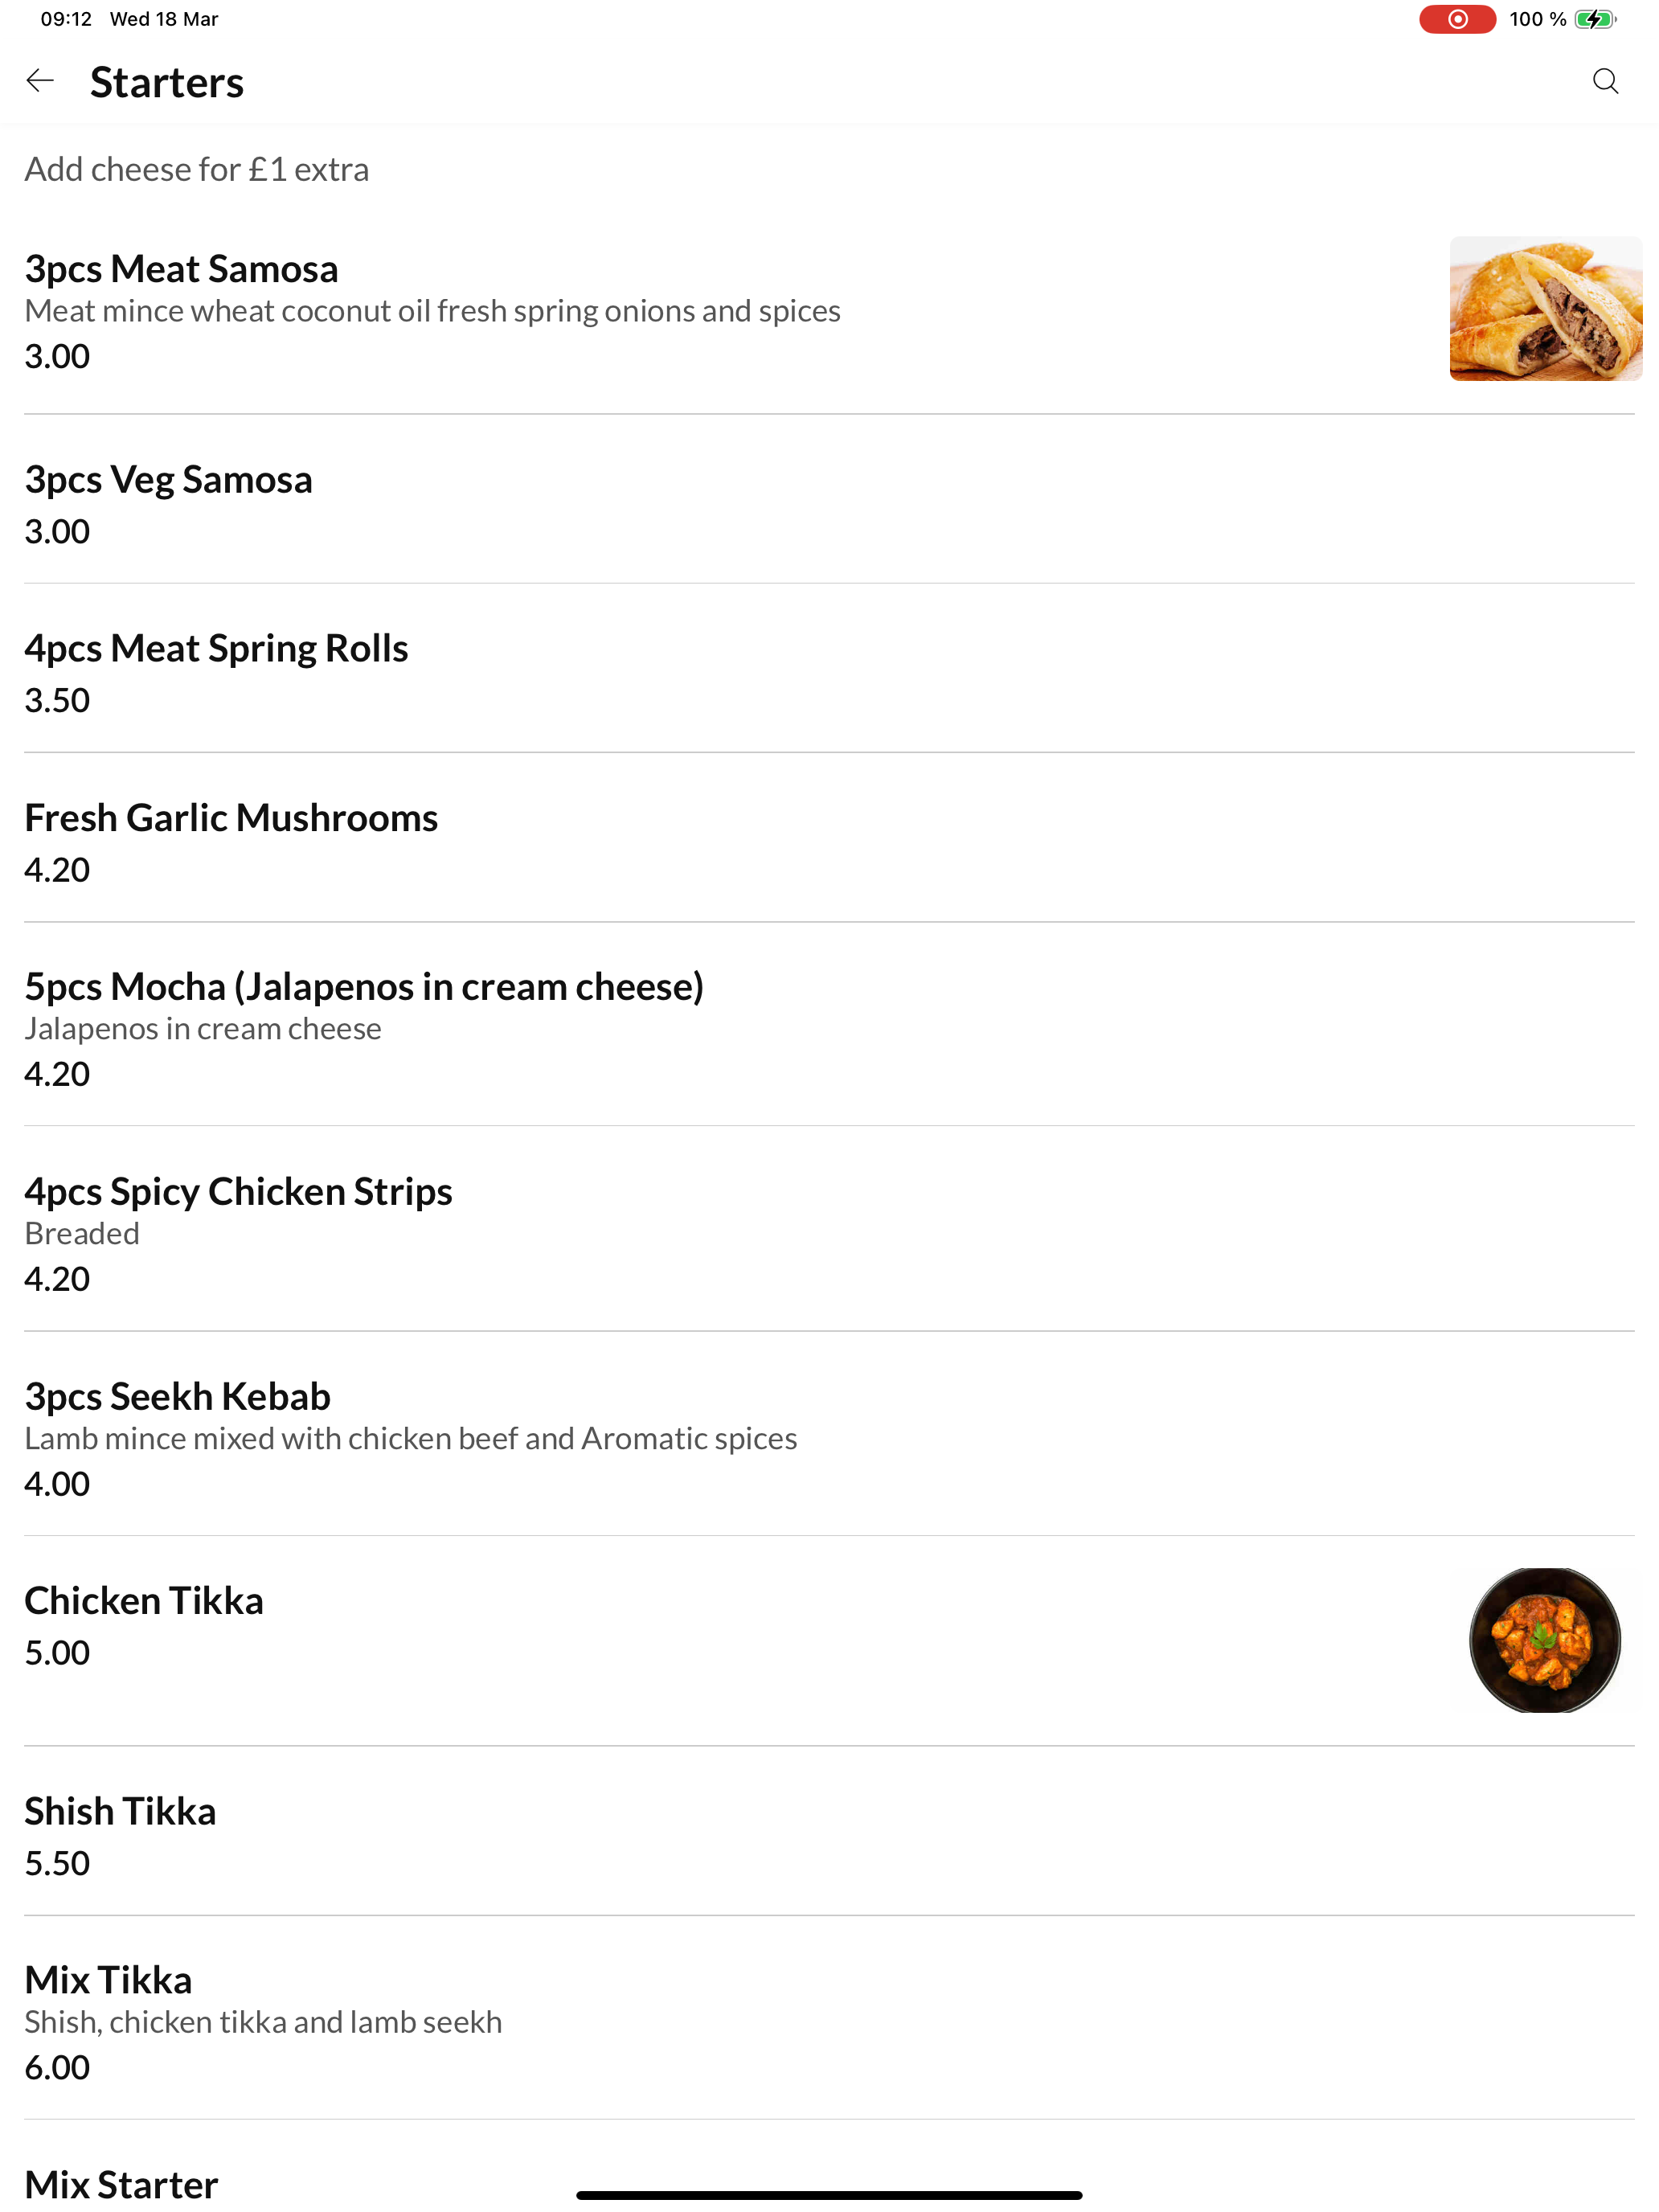Tap the battery charging icon
This screenshot has width=1659, height=2212.
[x=1594, y=19]
